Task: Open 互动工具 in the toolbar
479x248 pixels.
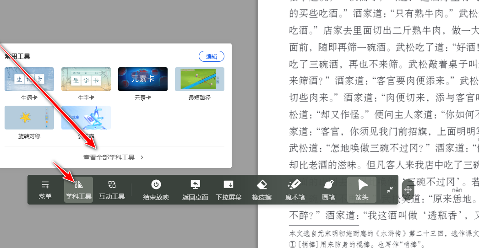Action: [x=112, y=190]
